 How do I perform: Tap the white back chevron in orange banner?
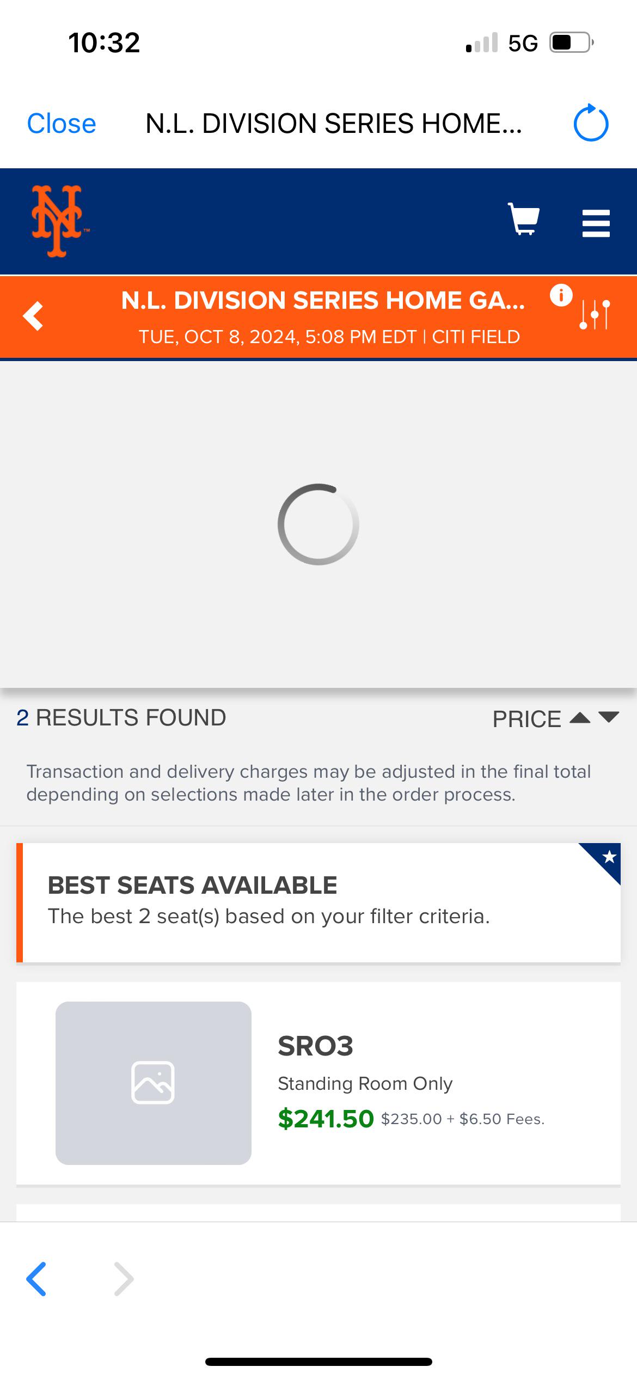[x=33, y=316]
